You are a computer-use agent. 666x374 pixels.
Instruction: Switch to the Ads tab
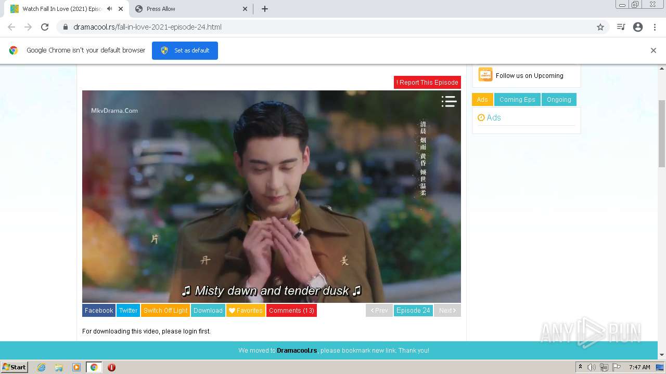coord(482,99)
